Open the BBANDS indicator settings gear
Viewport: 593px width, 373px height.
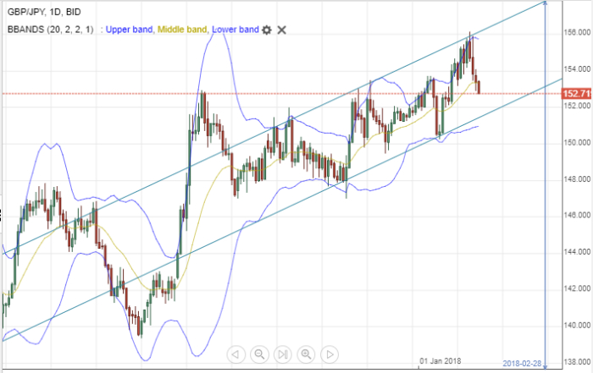coord(267,30)
